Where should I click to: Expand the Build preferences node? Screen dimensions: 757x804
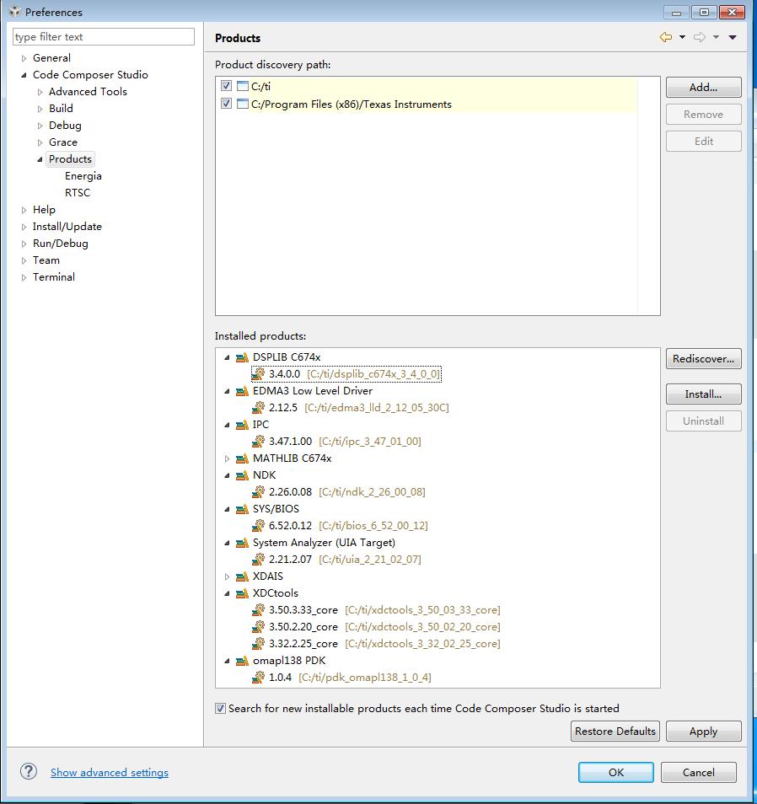40,110
